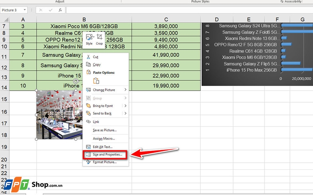
Task: Choose Save as Picture… option
Action: pyautogui.click(x=104, y=130)
